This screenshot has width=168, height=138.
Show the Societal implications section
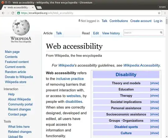(154, 102)
